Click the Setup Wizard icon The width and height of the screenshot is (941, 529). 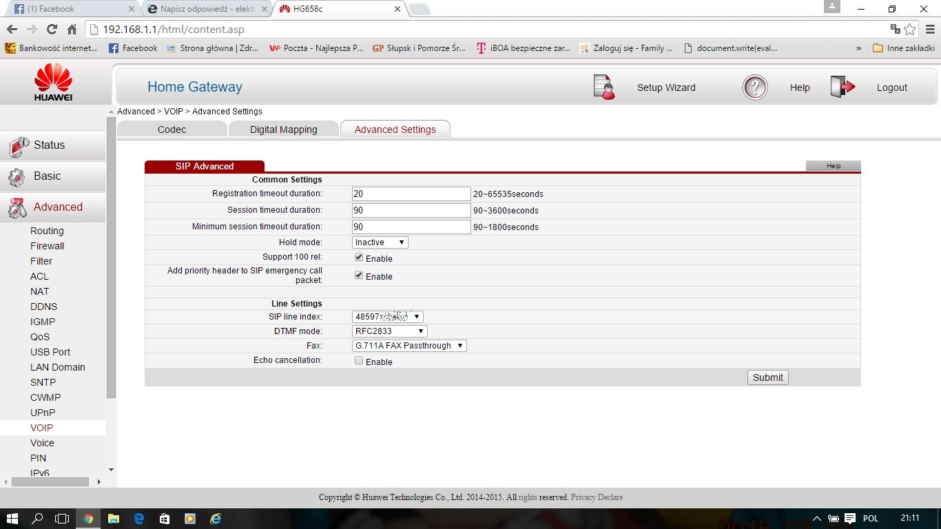coord(603,87)
